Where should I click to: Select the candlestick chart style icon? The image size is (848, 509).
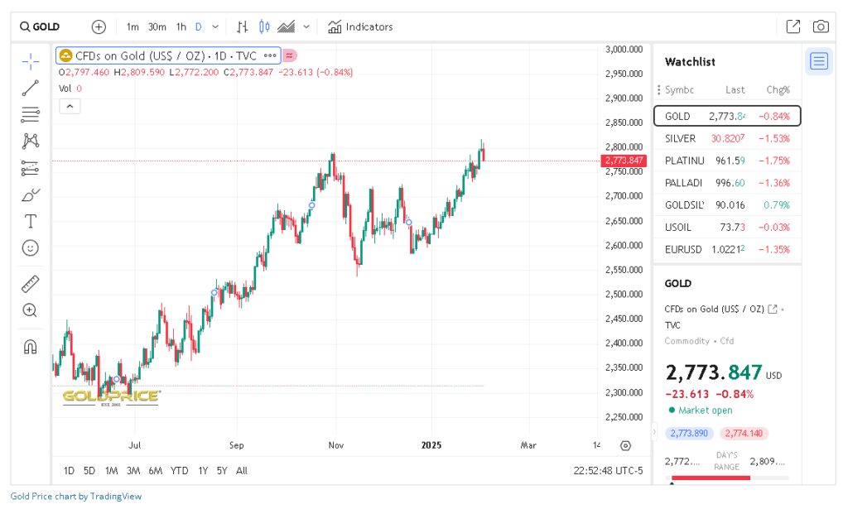coord(264,26)
